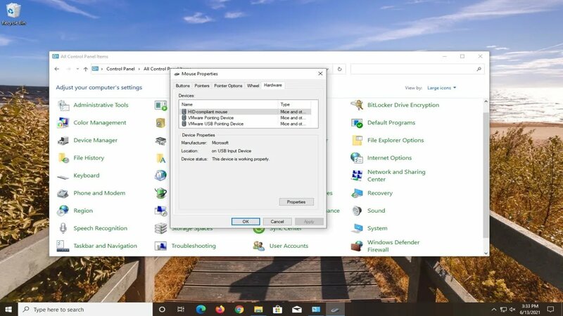Open Recycle Bin on desktop

[13, 13]
